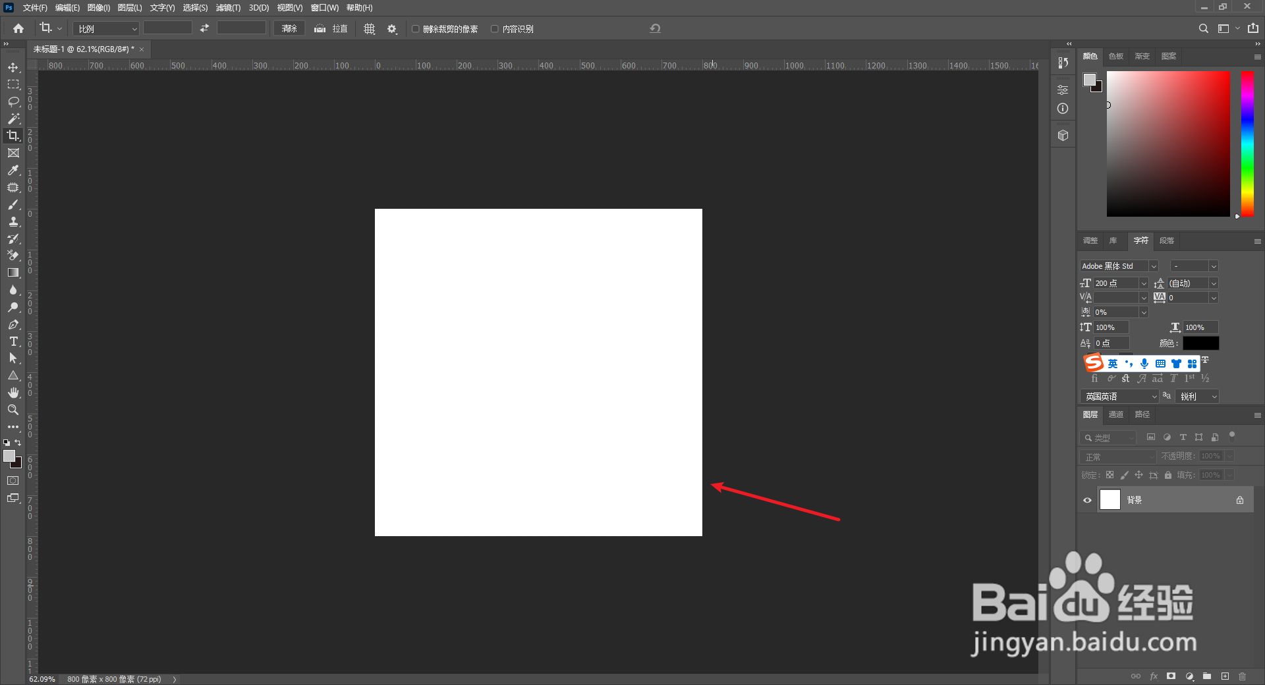
Task: Open the 锐利 anti-aliasing dropdown
Action: click(1197, 397)
